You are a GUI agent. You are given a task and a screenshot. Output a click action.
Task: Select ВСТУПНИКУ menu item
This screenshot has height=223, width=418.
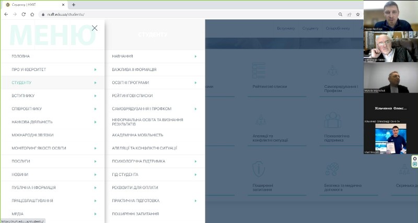tap(23, 96)
